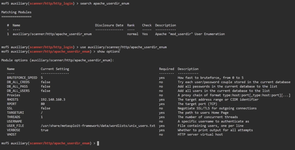Select the VERBOSE setting value true

tap(45, 130)
